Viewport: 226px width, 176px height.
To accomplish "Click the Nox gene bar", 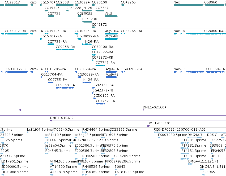I will (189, 5).
